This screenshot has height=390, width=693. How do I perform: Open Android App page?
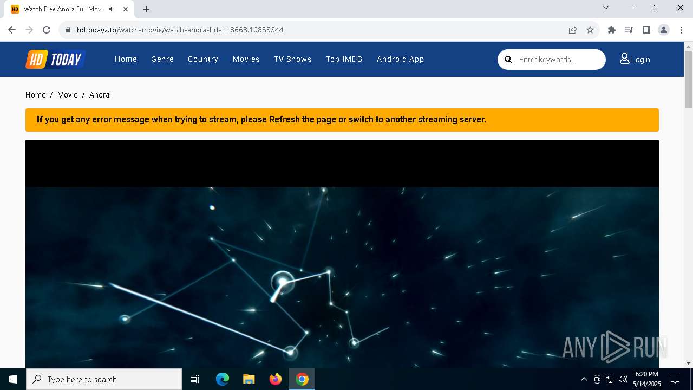pyautogui.click(x=401, y=59)
